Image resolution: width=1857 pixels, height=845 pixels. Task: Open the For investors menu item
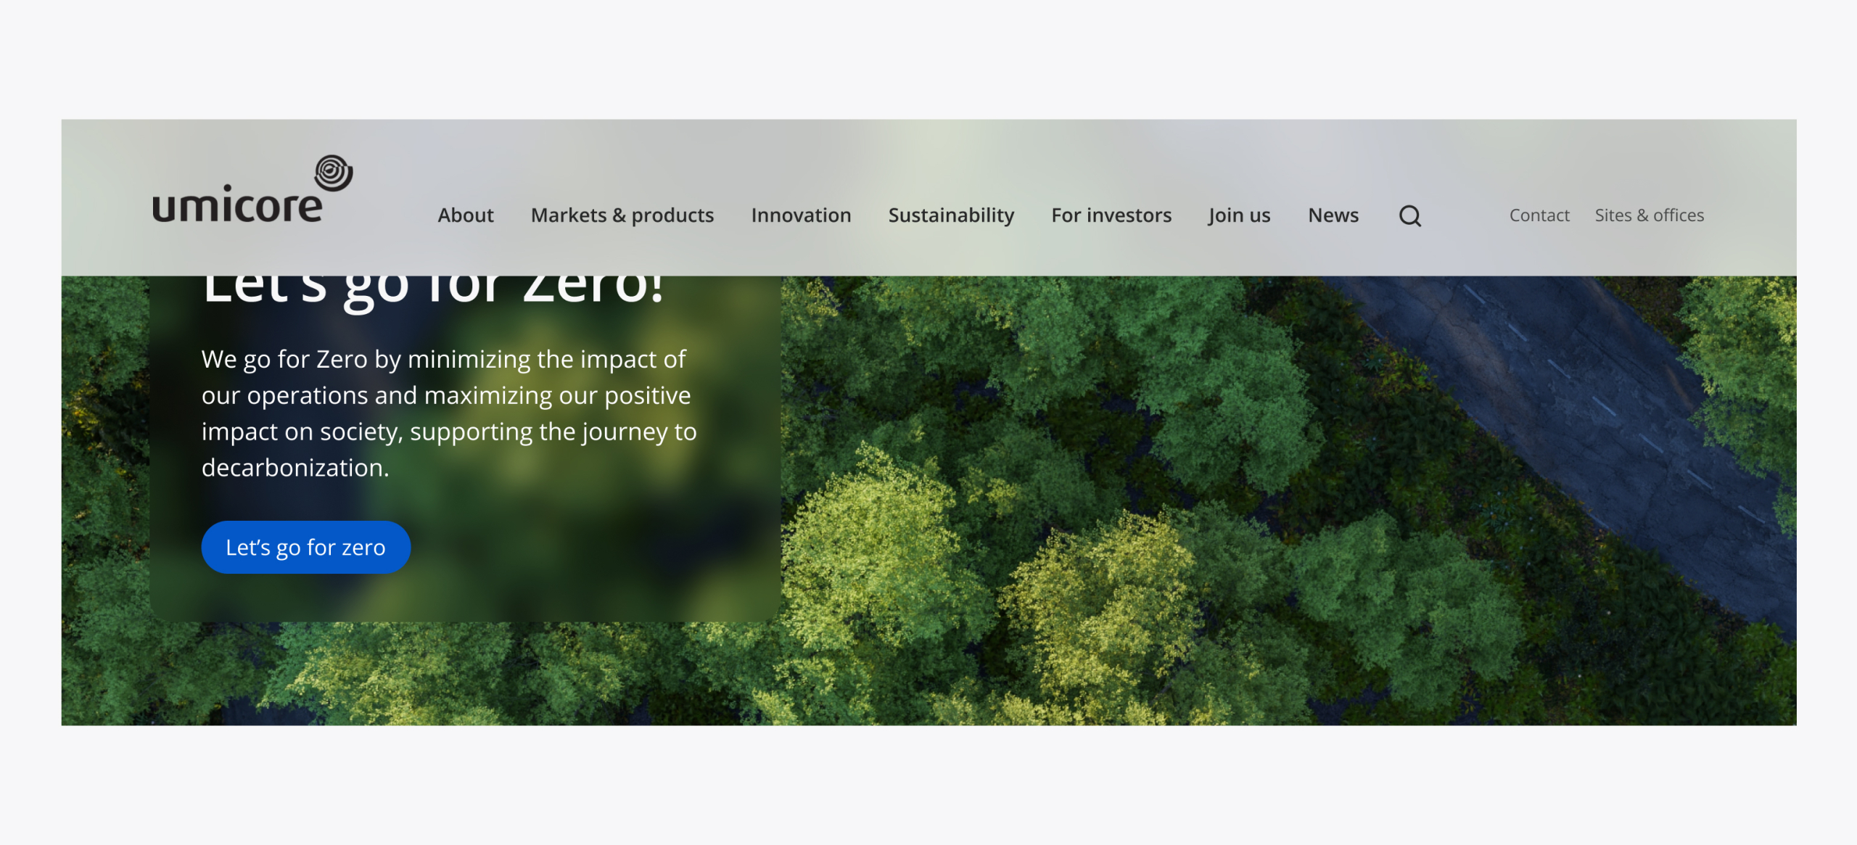[x=1111, y=215]
